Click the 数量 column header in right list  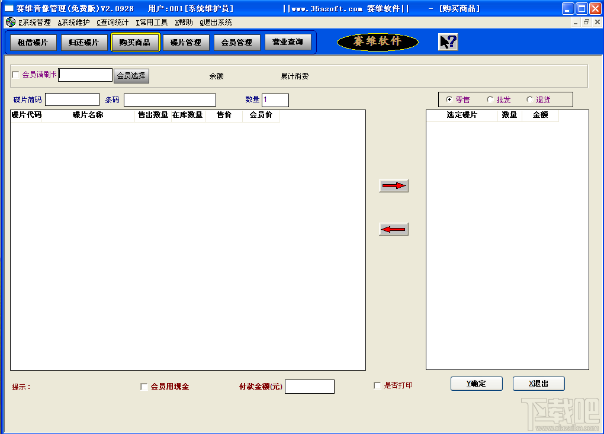click(x=510, y=115)
